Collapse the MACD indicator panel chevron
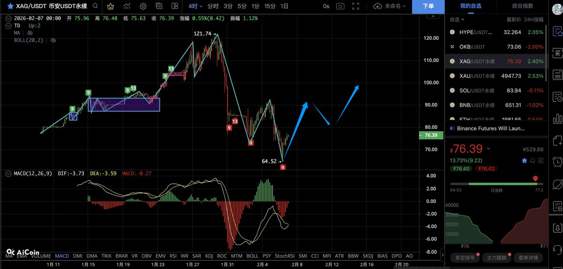Image resolution: width=563 pixels, height=269 pixels. [8, 173]
